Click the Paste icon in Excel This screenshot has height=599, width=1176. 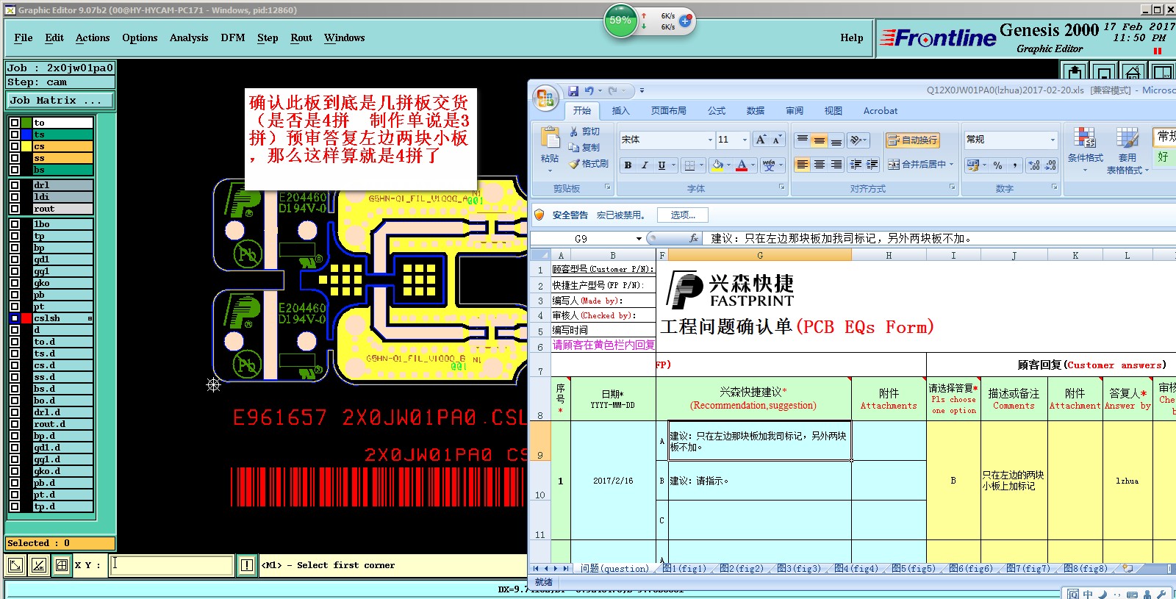point(550,138)
